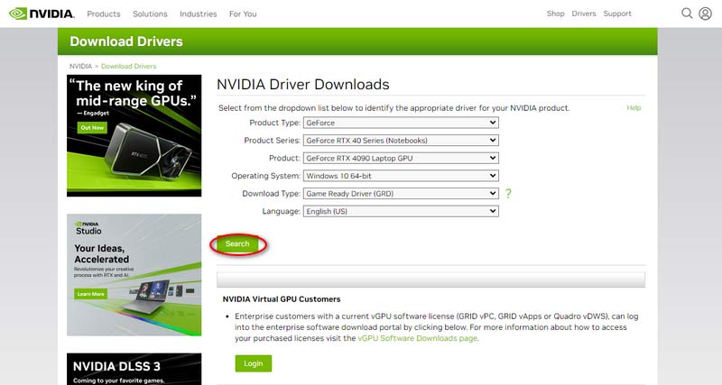722x385 pixels.
Task: Expand the Language dropdown showing English (US)
Action: [401, 211]
